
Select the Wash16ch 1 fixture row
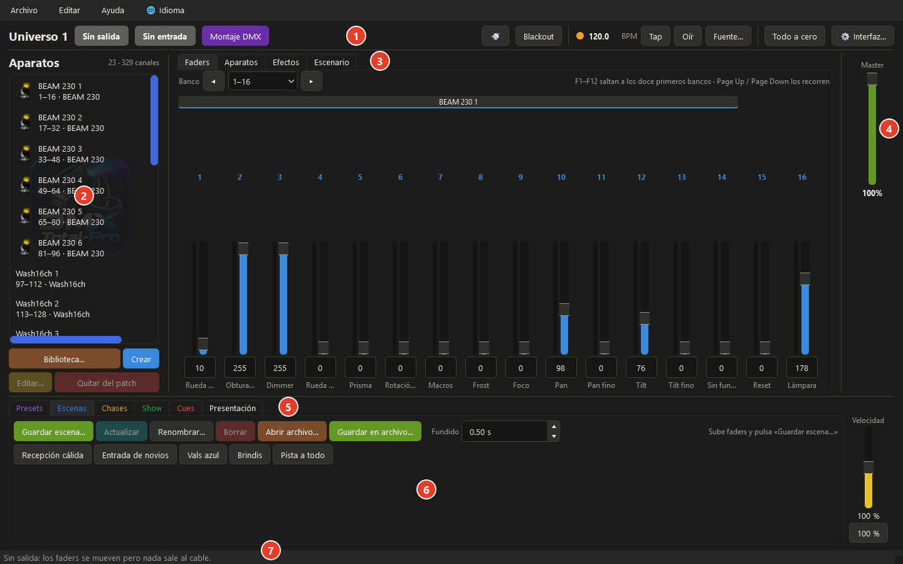click(x=80, y=279)
